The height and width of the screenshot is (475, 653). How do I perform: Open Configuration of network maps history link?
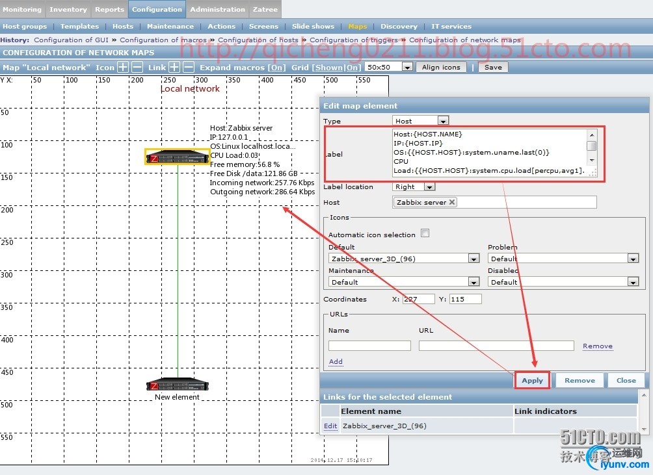[x=465, y=40]
